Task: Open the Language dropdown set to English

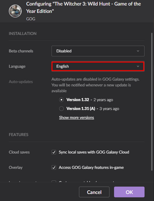Action: pyautogui.click(x=98, y=66)
